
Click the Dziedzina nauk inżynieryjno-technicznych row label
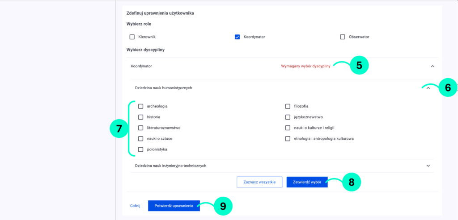tap(170, 166)
